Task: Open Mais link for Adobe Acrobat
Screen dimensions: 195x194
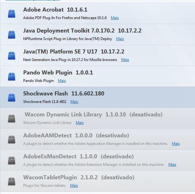Action: (115, 18)
